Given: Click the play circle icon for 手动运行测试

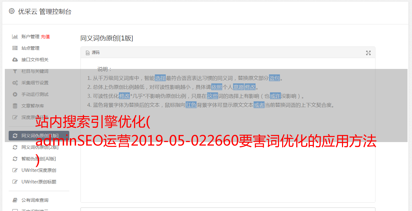Looking at the screenshot, I should 15,94.
